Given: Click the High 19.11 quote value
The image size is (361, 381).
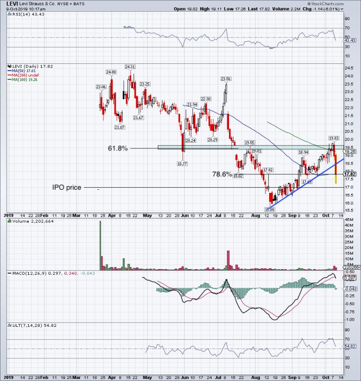Looking at the screenshot, I should point(210,9).
